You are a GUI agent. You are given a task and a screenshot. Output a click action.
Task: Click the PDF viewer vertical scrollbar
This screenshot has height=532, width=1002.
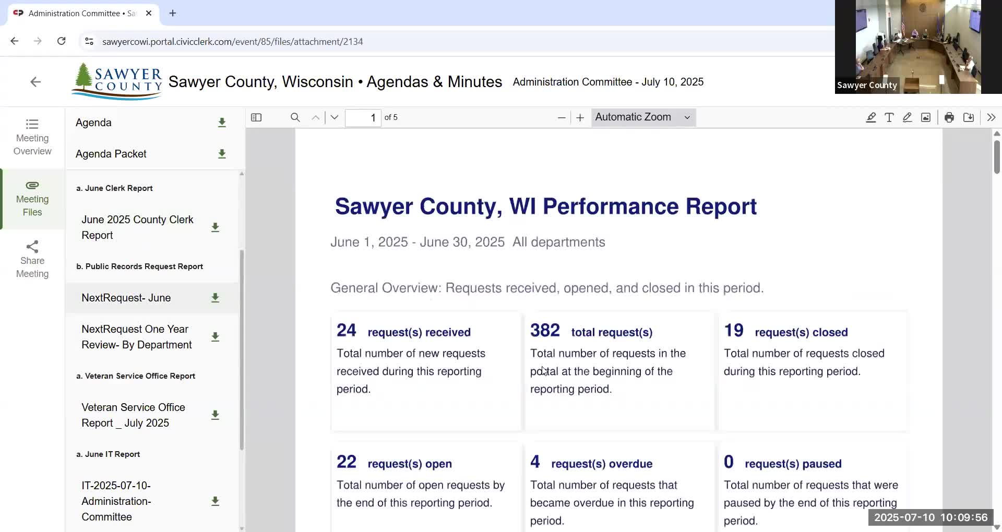point(997,156)
